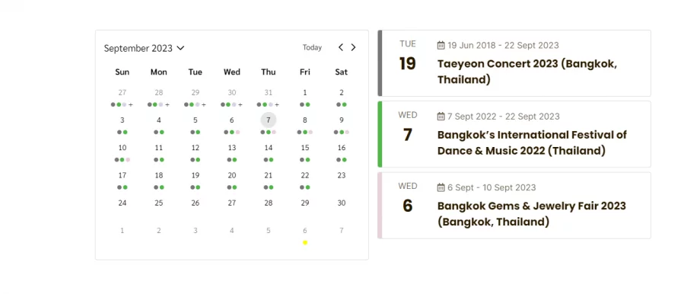Select the highlighted date 7 September

(x=269, y=120)
